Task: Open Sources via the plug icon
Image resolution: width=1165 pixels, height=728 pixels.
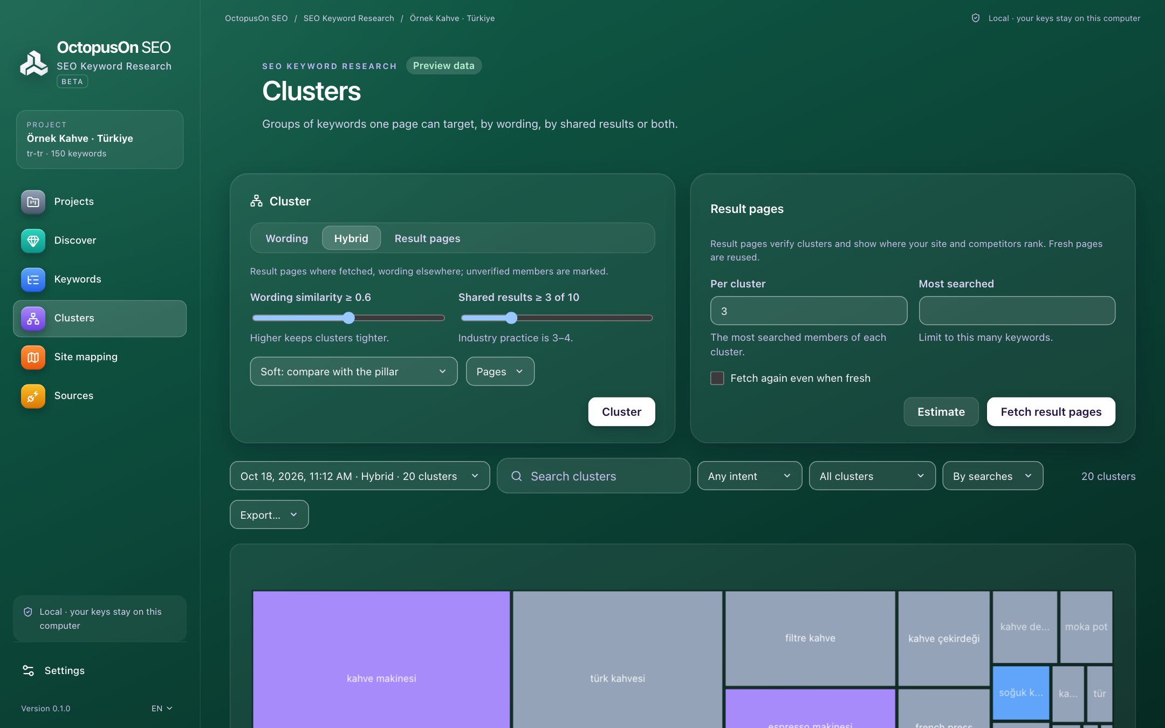Action: tap(33, 396)
